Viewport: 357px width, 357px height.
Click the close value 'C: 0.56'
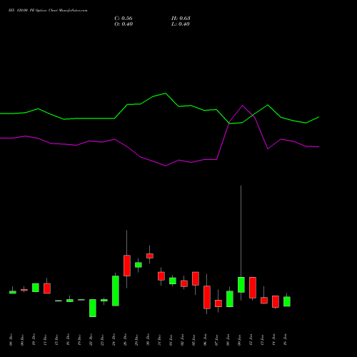pyautogui.click(x=124, y=18)
